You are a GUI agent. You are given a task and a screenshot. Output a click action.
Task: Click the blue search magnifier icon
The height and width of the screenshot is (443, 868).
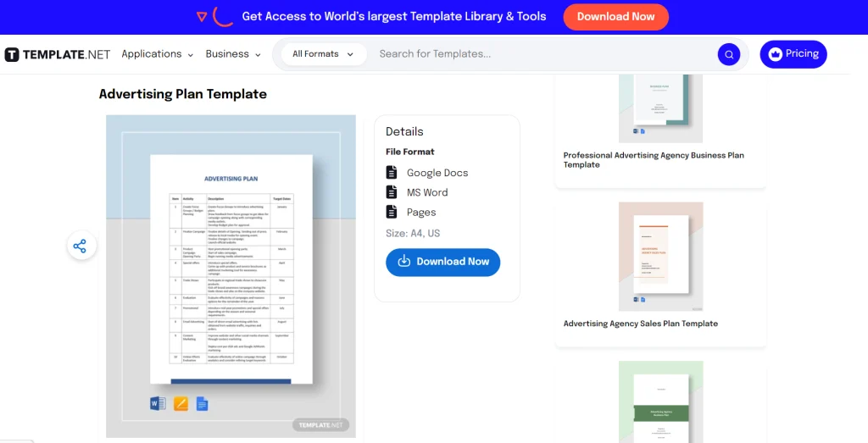728,54
